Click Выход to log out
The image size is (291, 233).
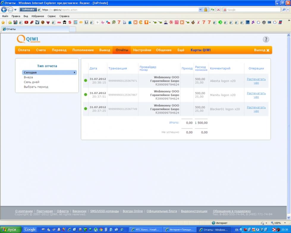(261, 50)
